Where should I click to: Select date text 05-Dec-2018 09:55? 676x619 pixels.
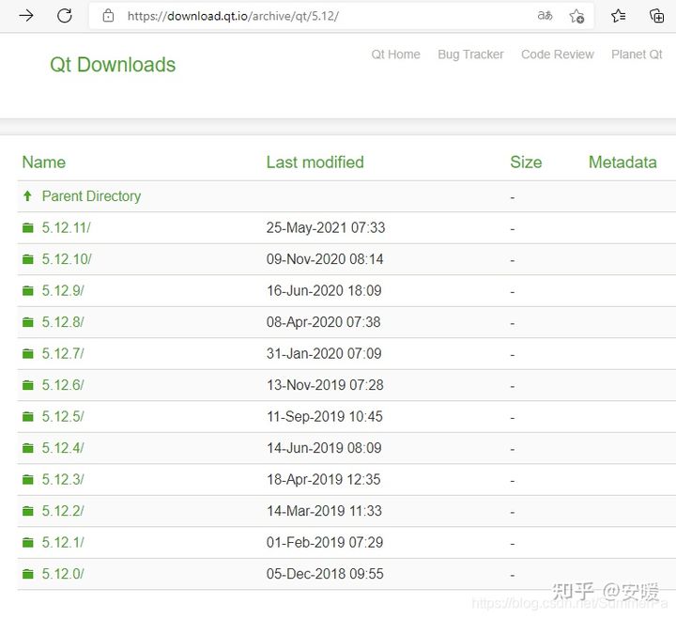tap(325, 574)
